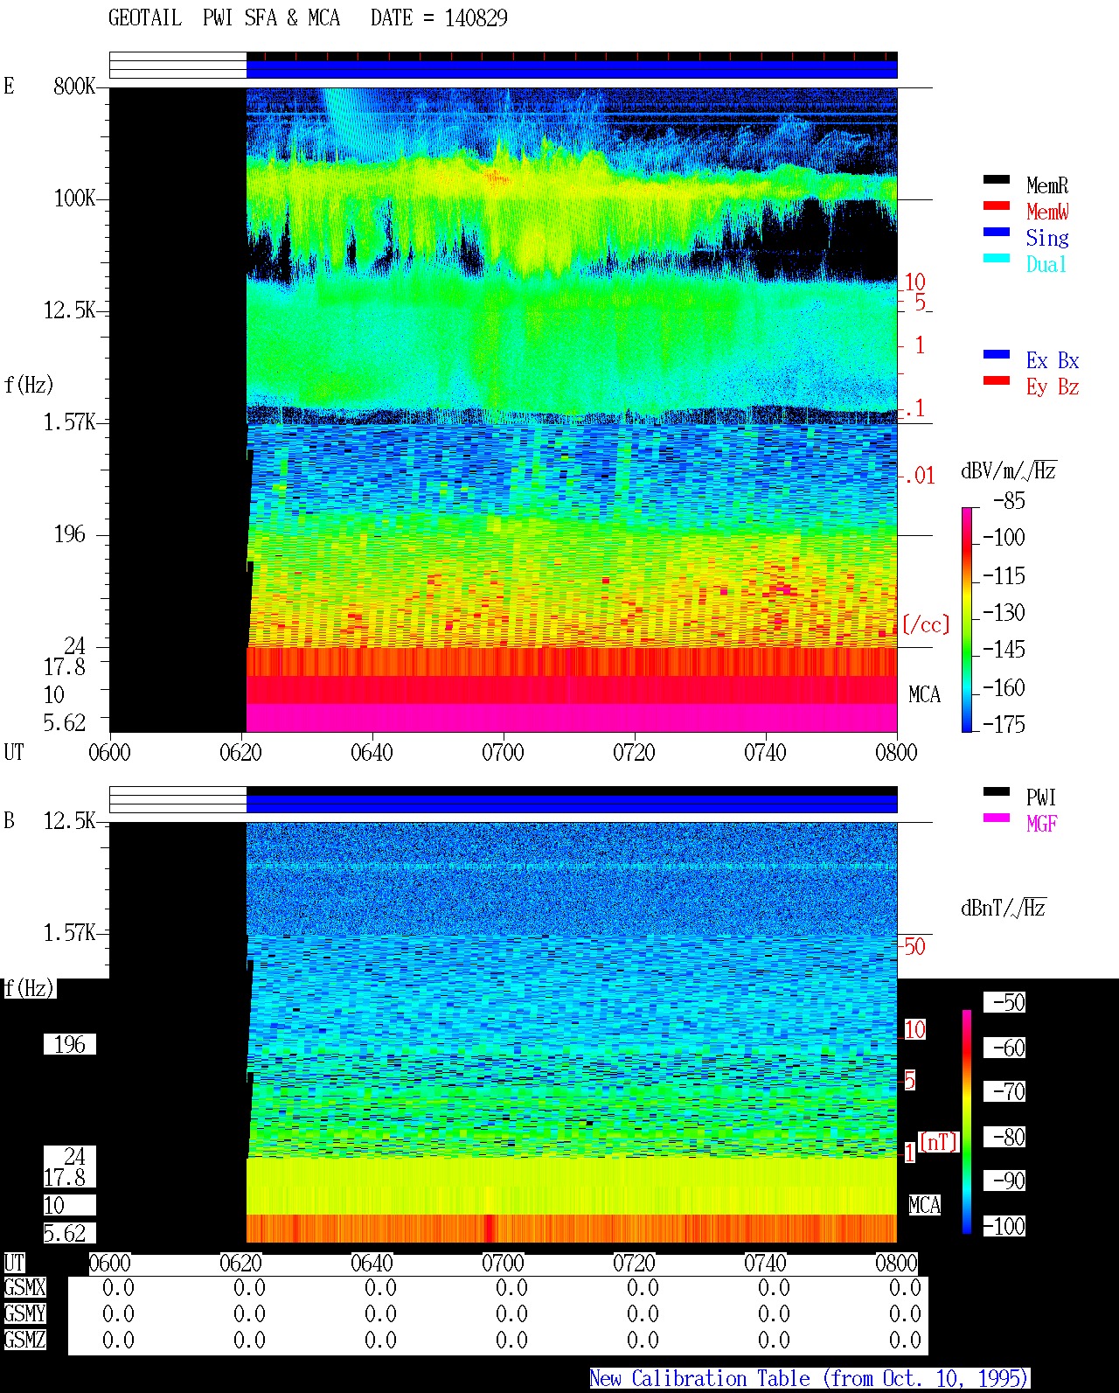This screenshot has height=1393, width=1119.
Task: Click the 'dBV/m/√Hz' unit label
Action: [1009, 470]
